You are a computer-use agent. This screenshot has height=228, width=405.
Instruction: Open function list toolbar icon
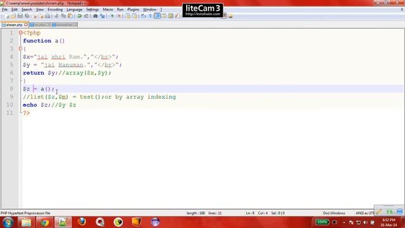click(177, 16)
